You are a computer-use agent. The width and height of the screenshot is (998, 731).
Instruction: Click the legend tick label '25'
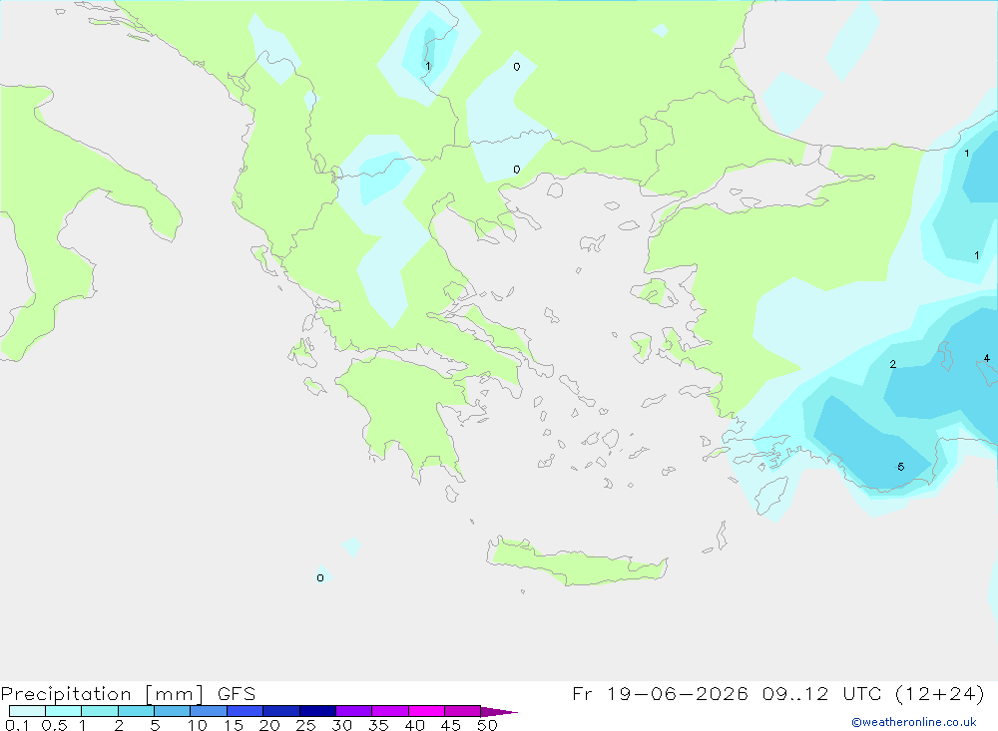[305, 725]
